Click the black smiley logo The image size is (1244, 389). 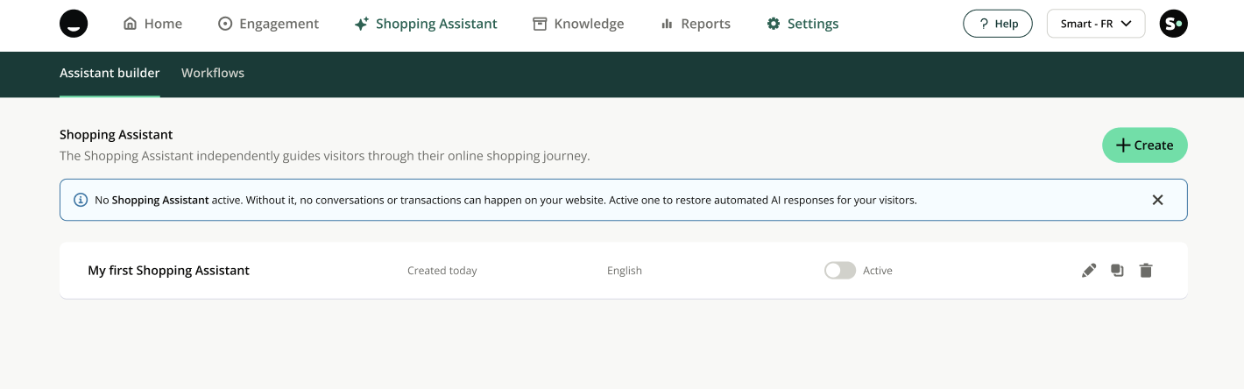[74, 24]
